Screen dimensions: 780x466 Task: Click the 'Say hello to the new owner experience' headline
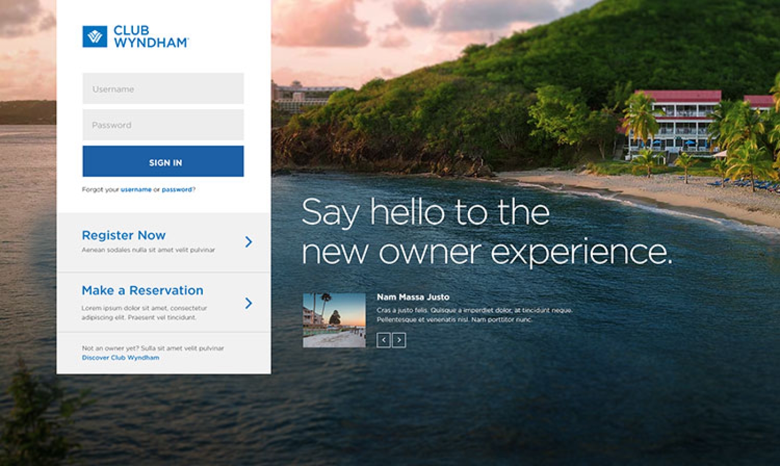click(487, 232)
